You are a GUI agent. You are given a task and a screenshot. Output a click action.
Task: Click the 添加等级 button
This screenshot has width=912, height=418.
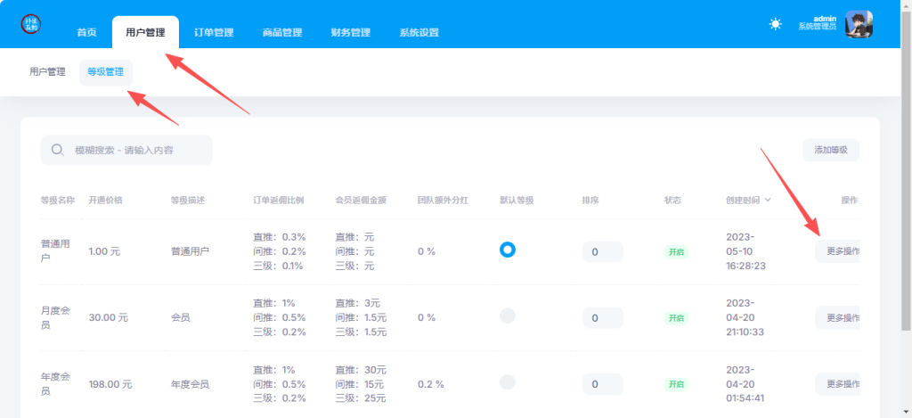831,151
